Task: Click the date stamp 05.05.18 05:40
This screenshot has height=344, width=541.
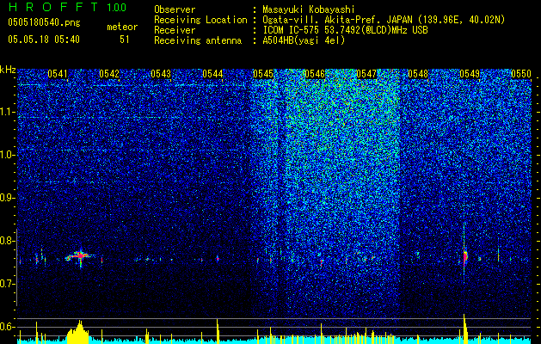Action: [44, 40]
